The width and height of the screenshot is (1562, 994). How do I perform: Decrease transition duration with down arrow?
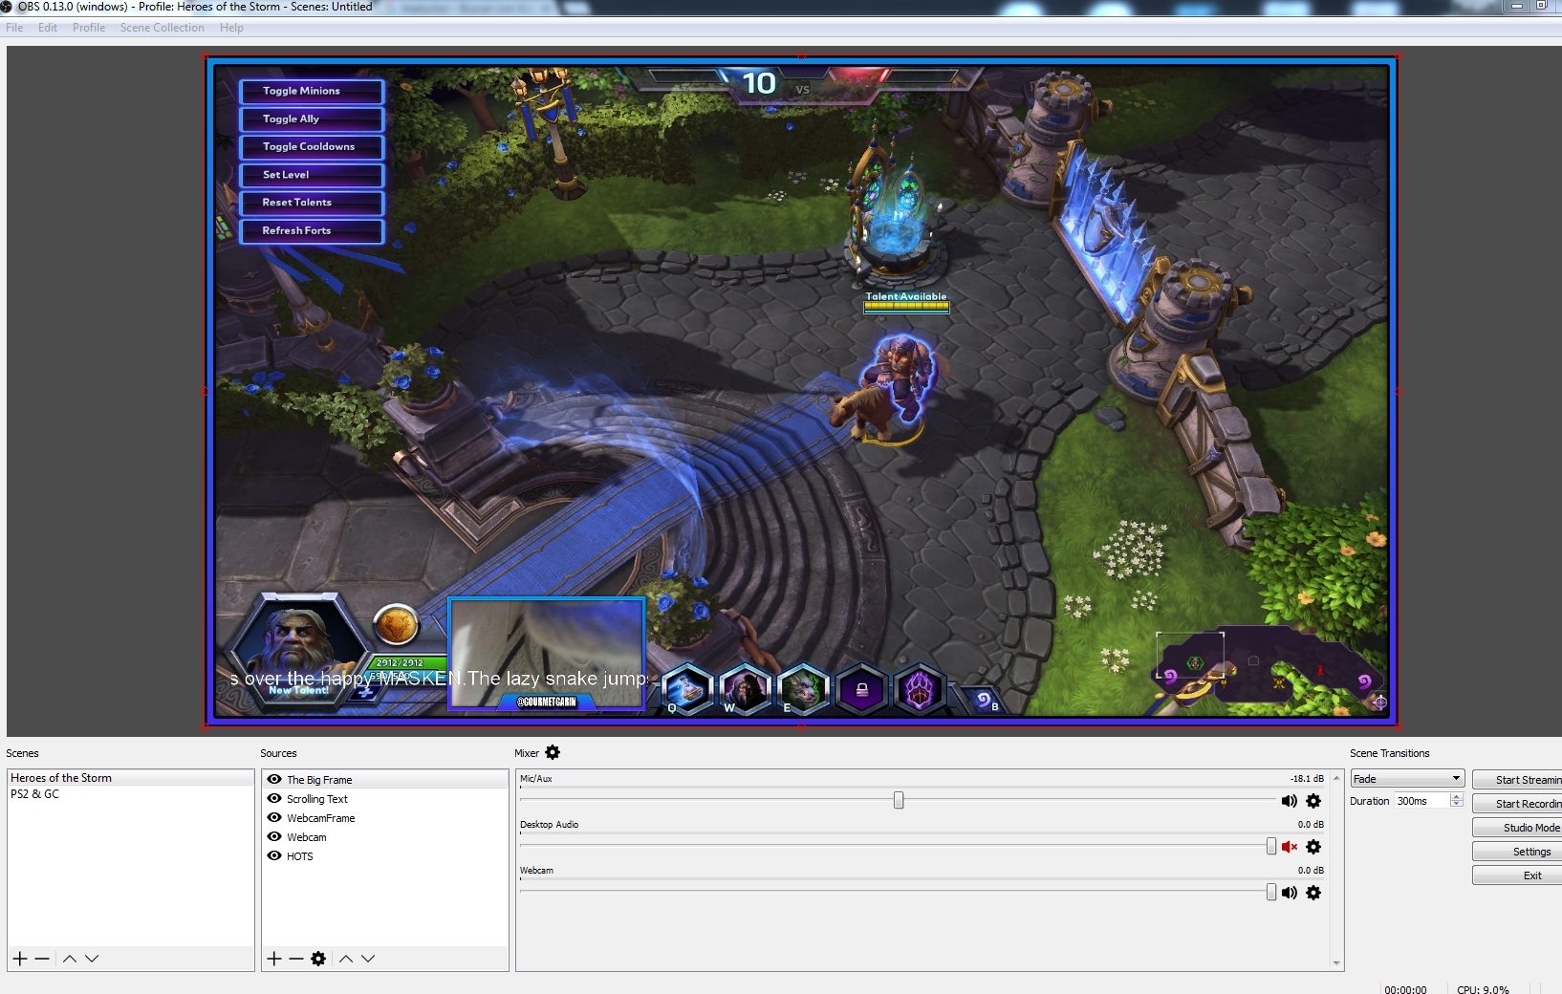coord(1457,805)
